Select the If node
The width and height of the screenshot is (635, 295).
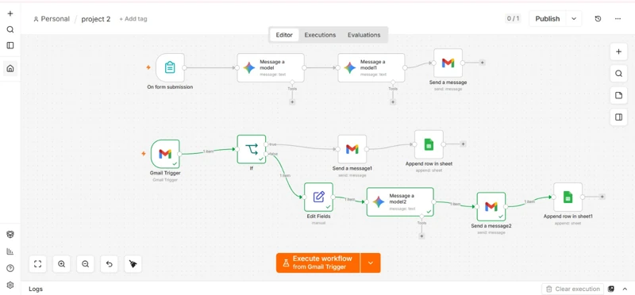(252, 149)
